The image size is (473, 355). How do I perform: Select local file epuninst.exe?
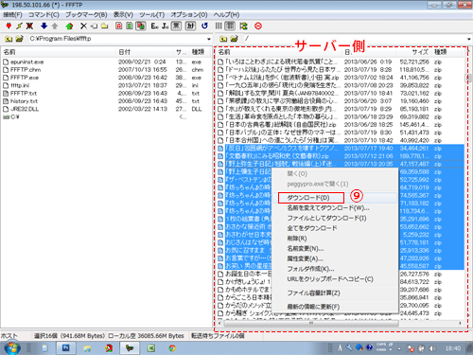coord(26,62)
